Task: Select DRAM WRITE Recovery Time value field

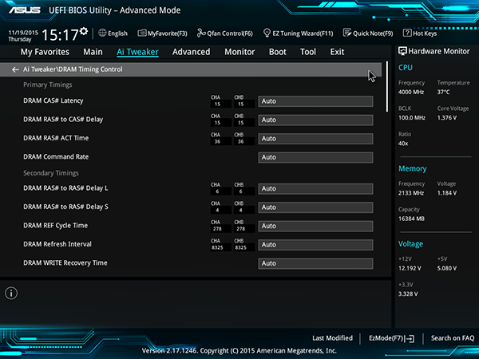Action: (x=315, y=264)
